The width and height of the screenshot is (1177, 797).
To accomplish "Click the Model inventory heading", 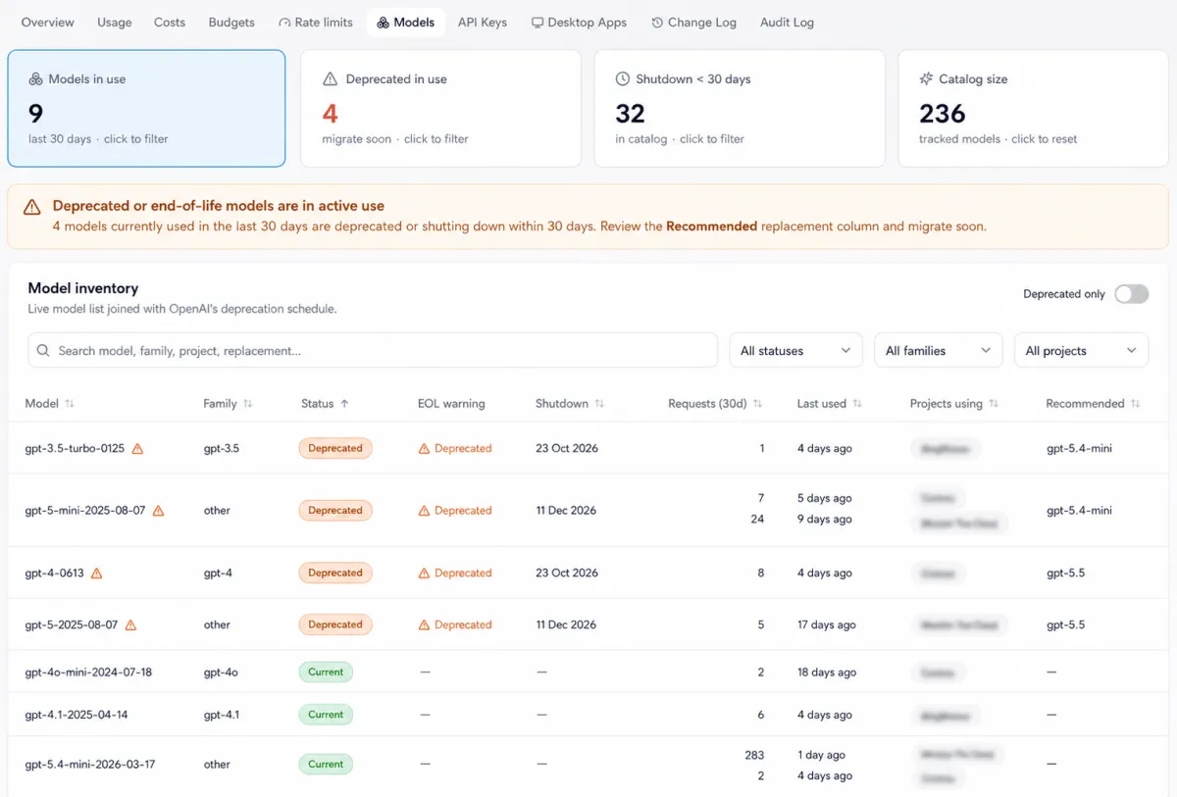I will [83, 288].
